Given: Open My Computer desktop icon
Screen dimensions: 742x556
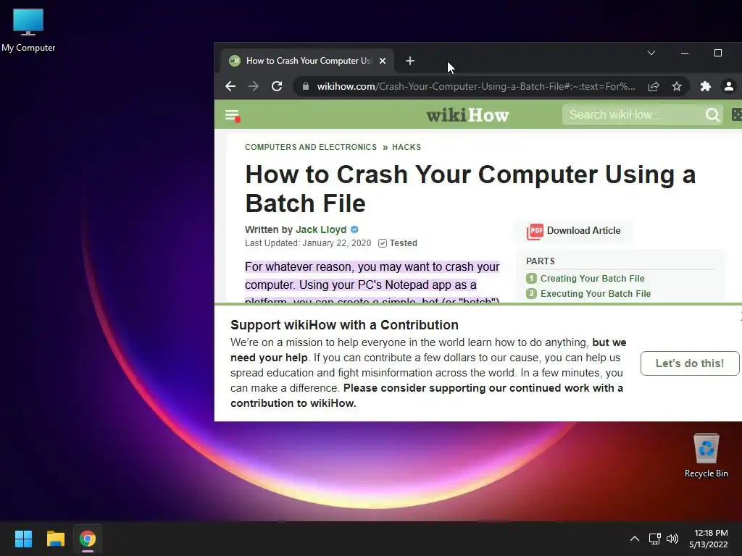Looking at the screenshot, I should tap(28, 30).
